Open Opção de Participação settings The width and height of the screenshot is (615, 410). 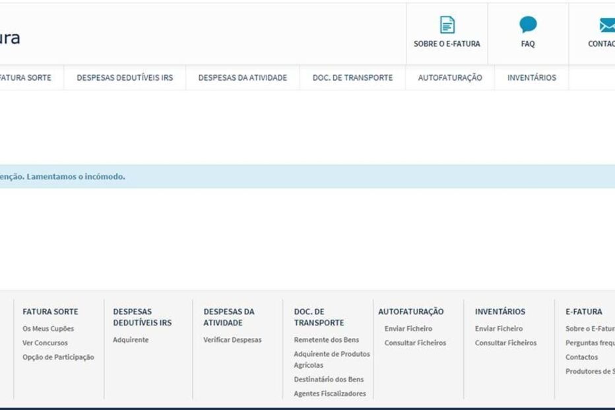point(58,357)
